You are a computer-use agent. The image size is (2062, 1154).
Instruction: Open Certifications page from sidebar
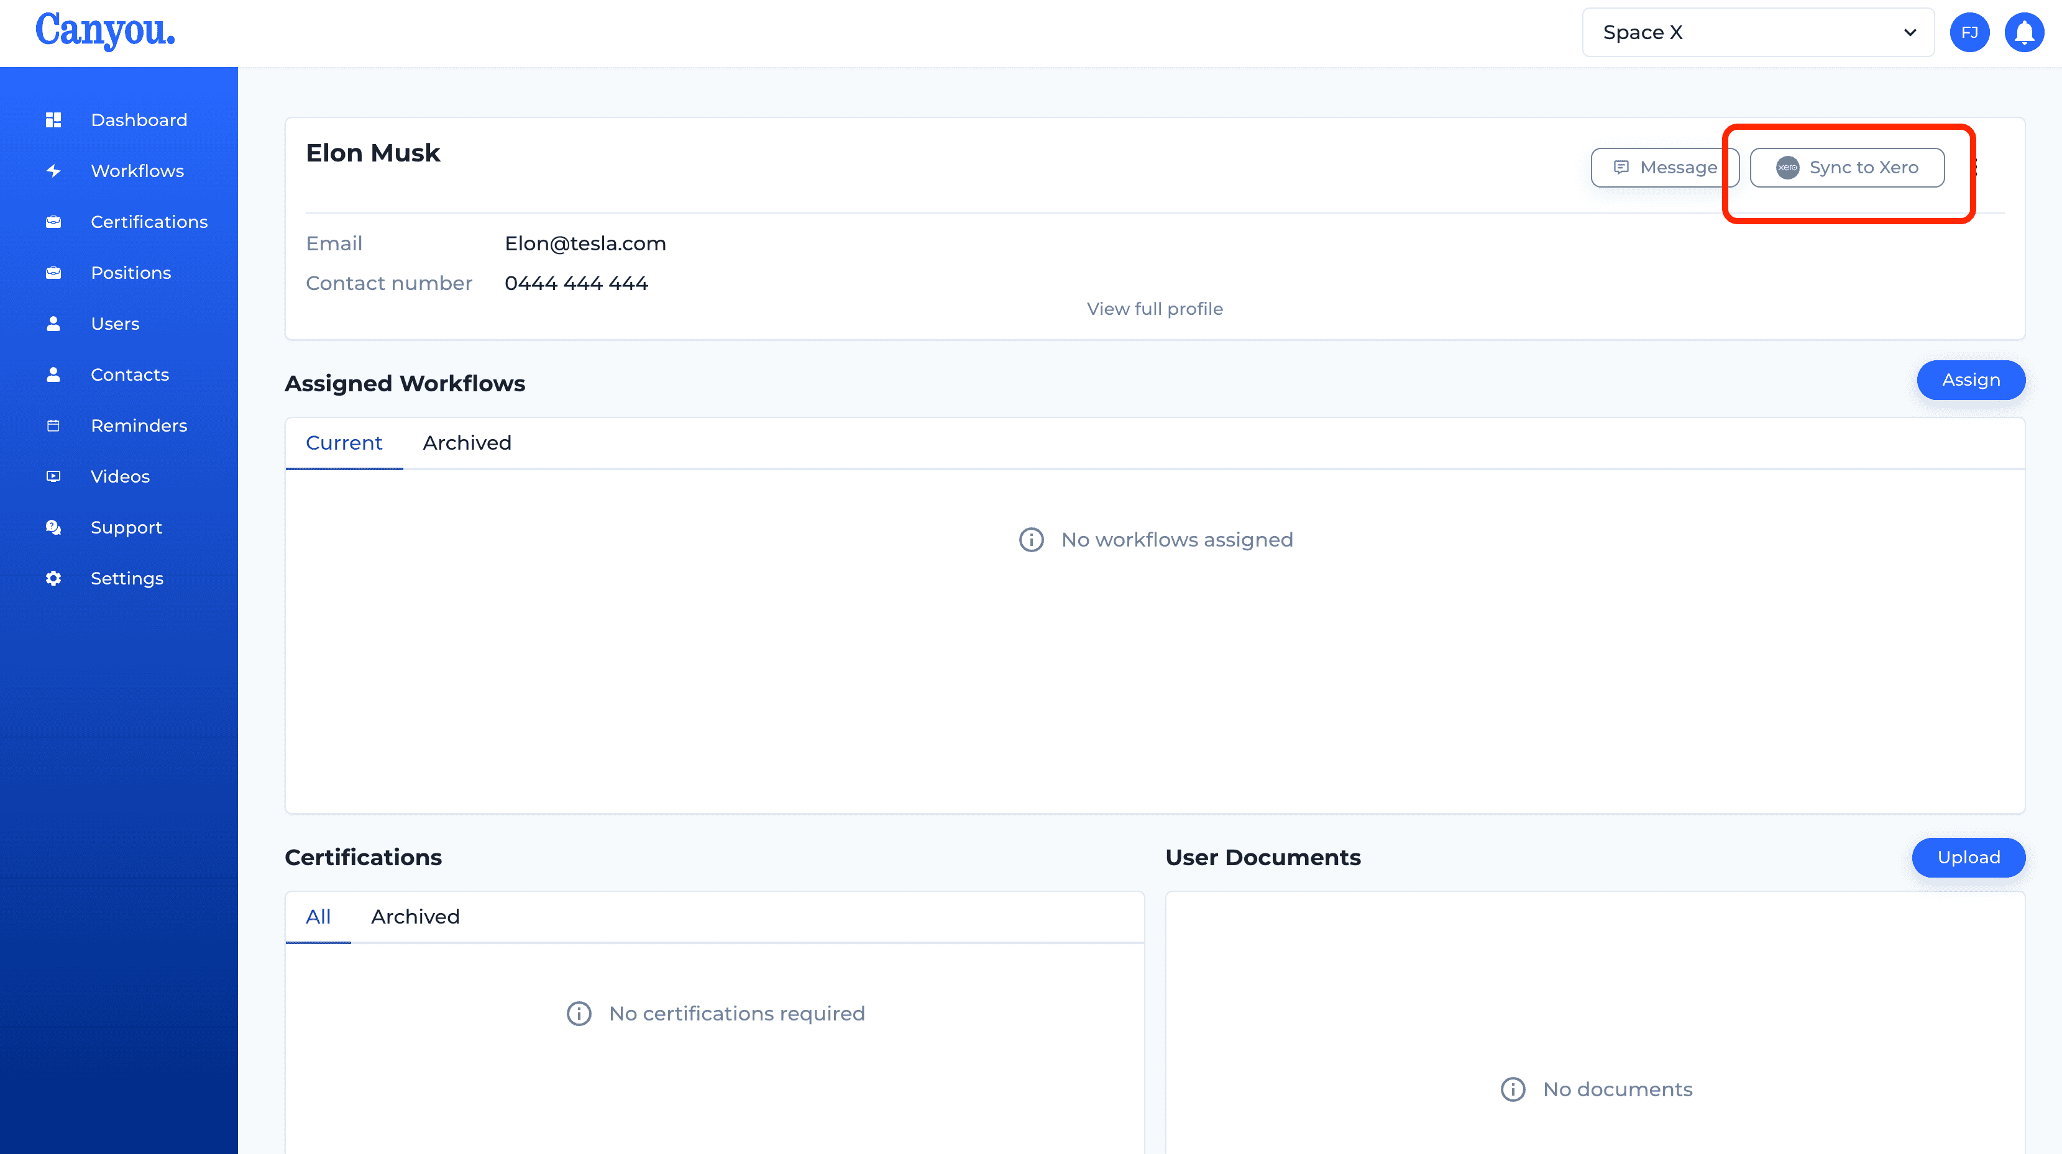(149, 222)
